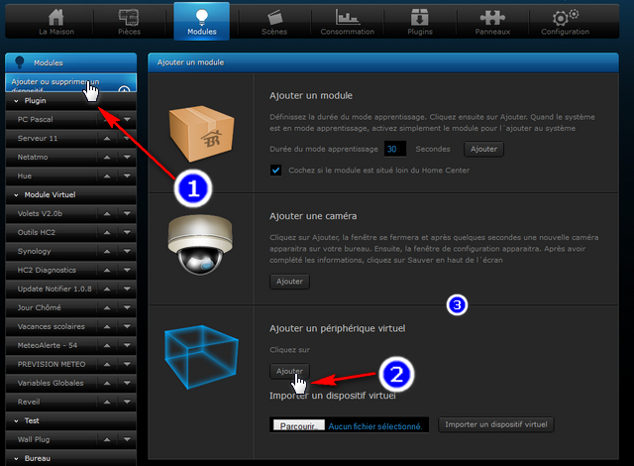The width and height of the screenshot is (634, 466).
Task: Open the Scènes clapperboard icon
Action: [x=275, y=17]
